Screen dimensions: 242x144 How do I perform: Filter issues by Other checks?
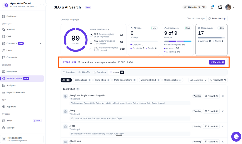tap(173, 80)
